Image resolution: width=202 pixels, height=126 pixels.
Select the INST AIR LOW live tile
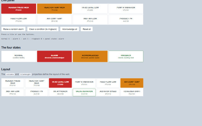90,20
